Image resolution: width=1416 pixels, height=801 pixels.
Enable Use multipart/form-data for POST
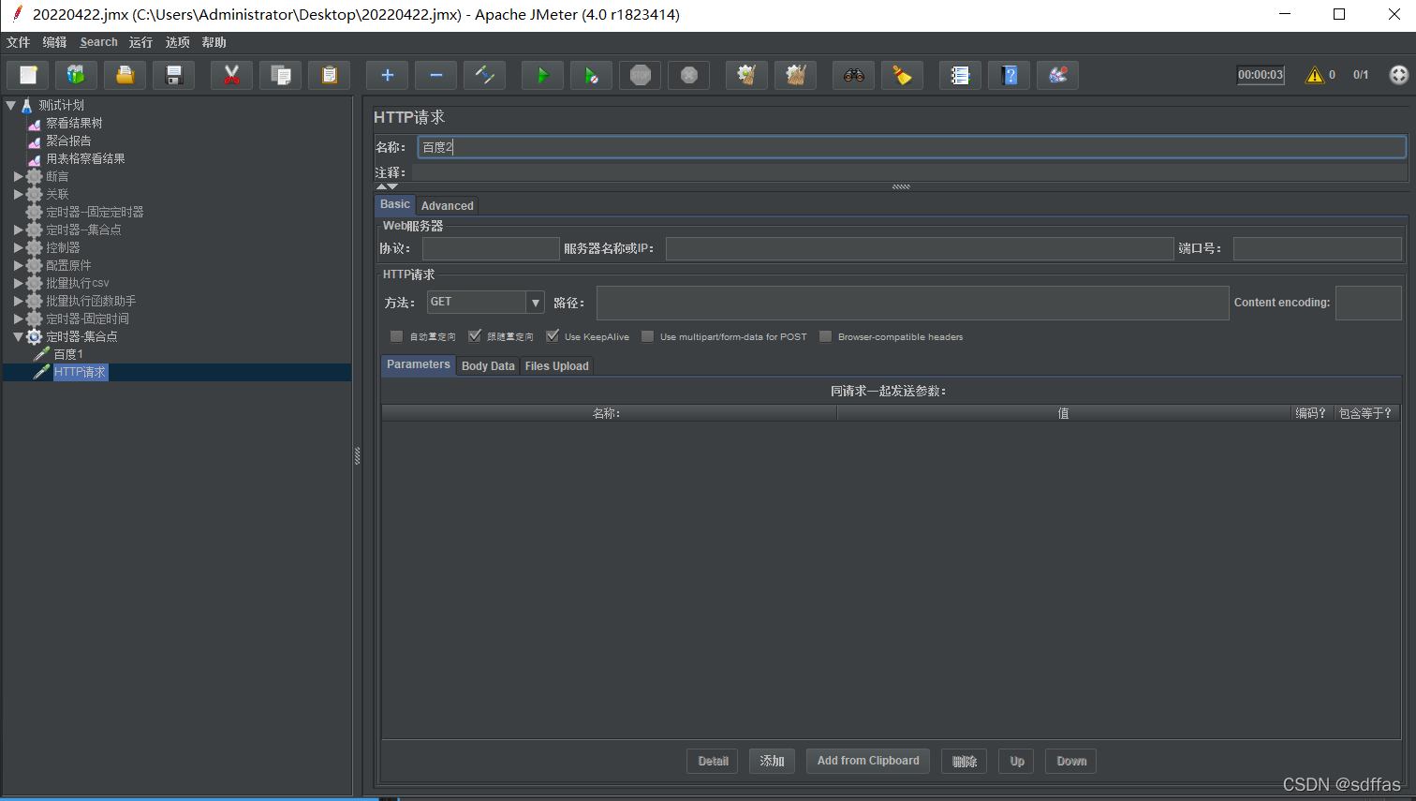(647, 336)
